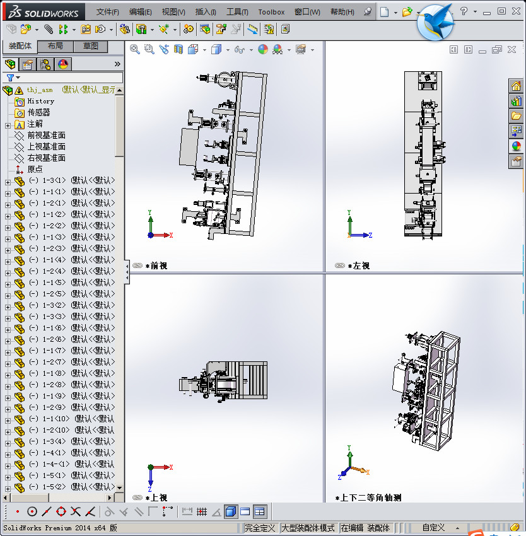Open the DisplayManager color ball tab
Image resolution: width=526 pixels, height=536 pixels.
(63, 64)
